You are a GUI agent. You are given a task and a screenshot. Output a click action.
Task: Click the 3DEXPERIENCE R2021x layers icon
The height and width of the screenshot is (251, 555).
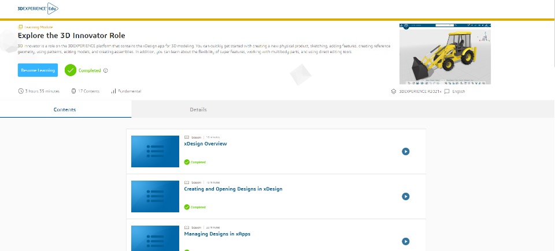click(394, 91)
